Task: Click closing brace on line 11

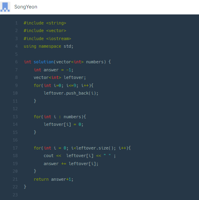Action: pyautogui.click(x=35, y=101)
